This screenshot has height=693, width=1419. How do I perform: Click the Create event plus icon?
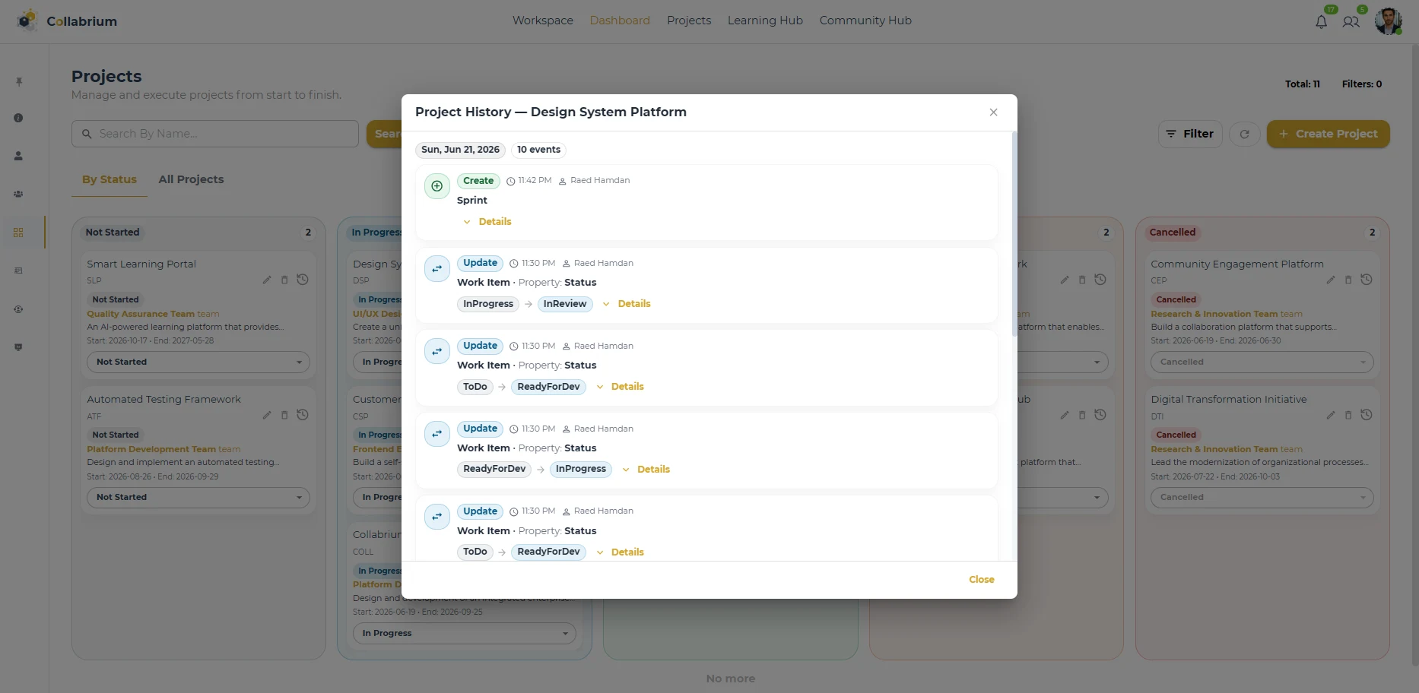coord(436,186)
